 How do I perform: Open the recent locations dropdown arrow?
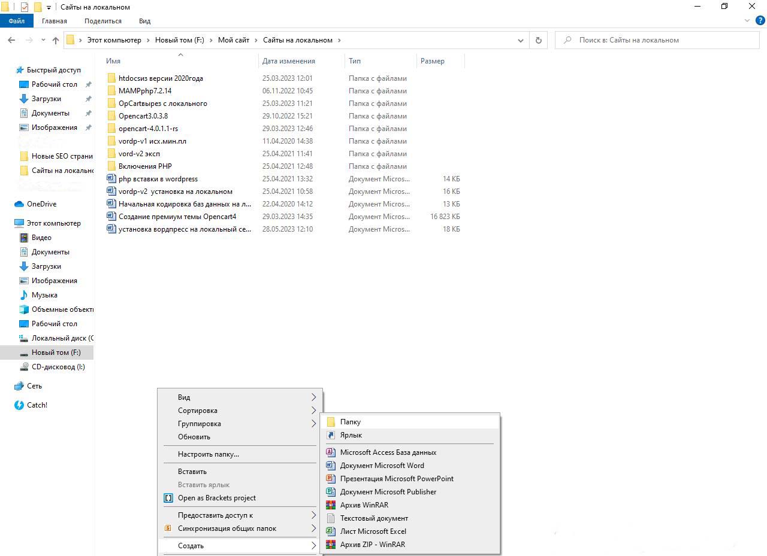[43, 40]
